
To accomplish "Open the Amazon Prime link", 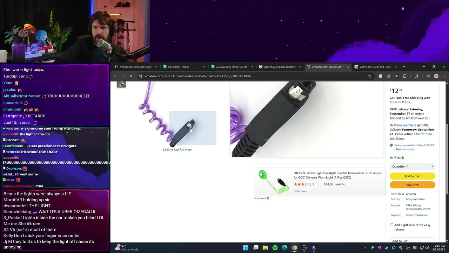I will click(x=400, y=102).
